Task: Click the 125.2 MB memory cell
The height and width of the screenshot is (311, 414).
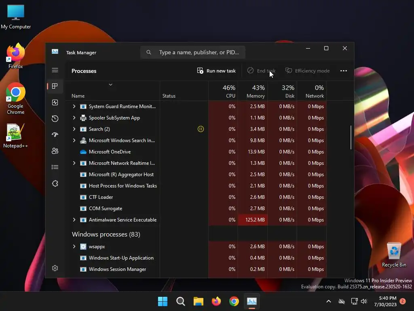Action: click(253, 220)
